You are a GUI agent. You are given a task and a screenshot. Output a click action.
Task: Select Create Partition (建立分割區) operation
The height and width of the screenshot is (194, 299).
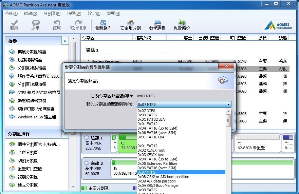tap(28, 185)
